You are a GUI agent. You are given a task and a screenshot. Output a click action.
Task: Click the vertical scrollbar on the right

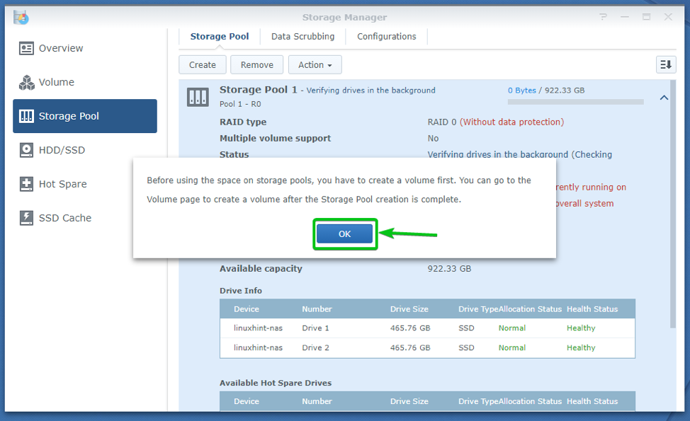coord(672,212)
